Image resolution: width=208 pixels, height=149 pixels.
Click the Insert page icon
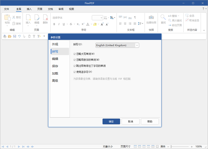(28, 18)
